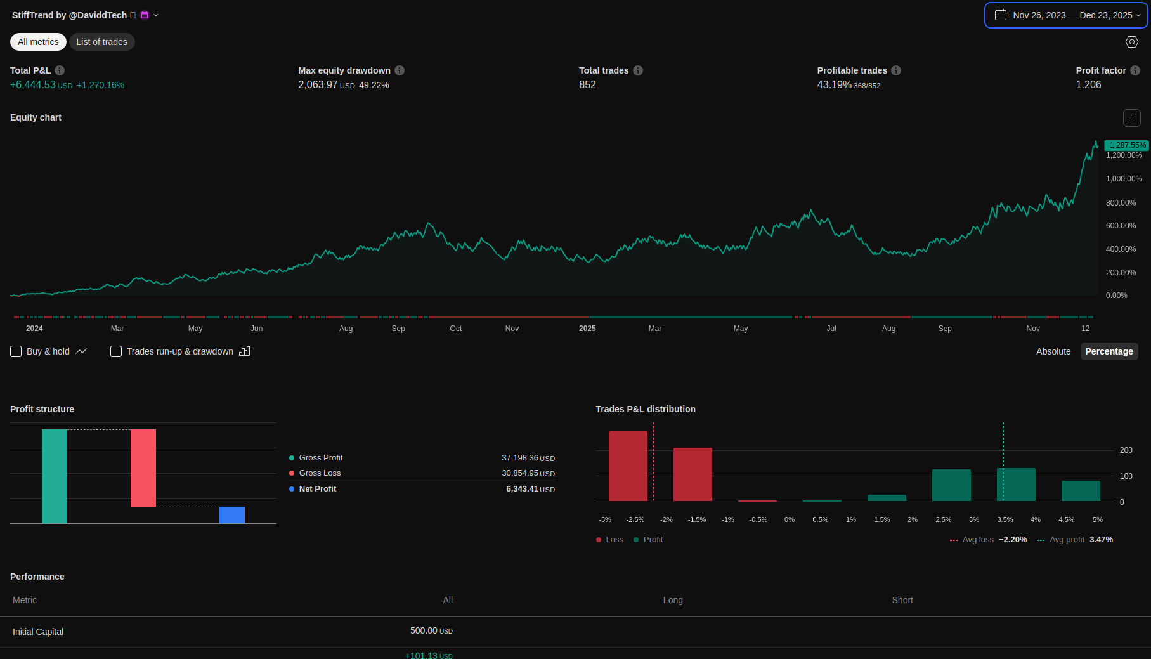Expand the StiffTrend strategy name chevron
The image size is (1151, 659).
pyautogui.click(x=156, y=15)
